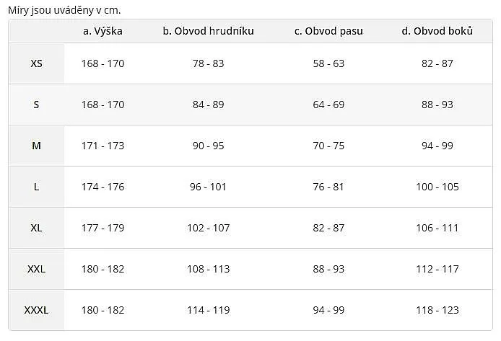Select the L size row label
Screen dimensions: 501x341
coord(36,187)
